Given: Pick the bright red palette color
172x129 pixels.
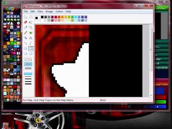Looking at the screenshot, I should click(56, 17).
